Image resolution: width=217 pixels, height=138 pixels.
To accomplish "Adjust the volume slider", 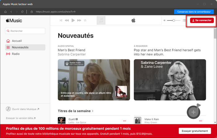I will (x=174, y=20).
